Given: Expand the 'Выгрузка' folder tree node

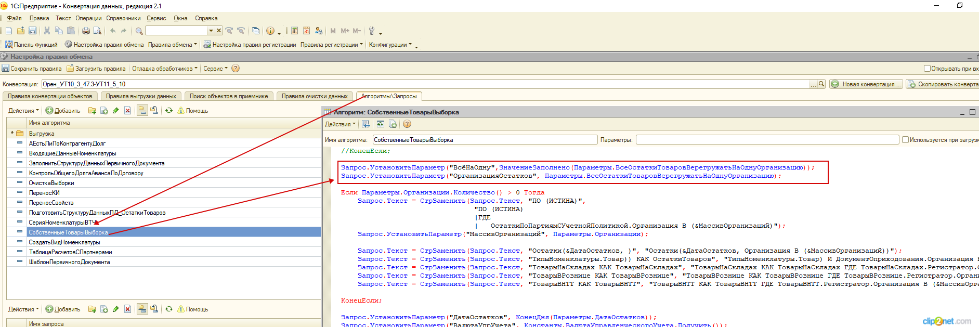Looking at the screenshot, I should [x=12, y=134].
